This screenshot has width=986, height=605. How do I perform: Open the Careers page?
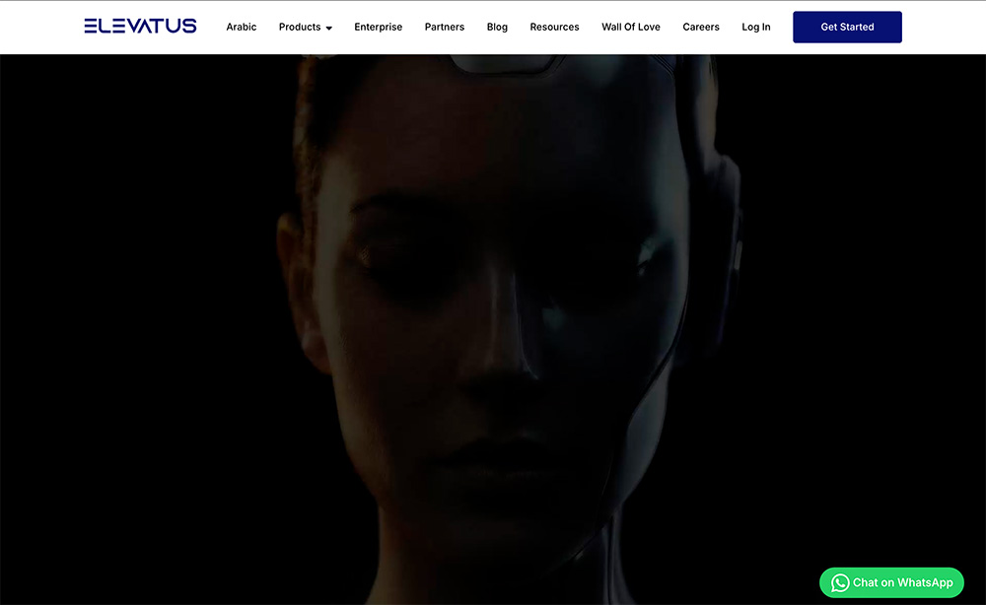700,27
